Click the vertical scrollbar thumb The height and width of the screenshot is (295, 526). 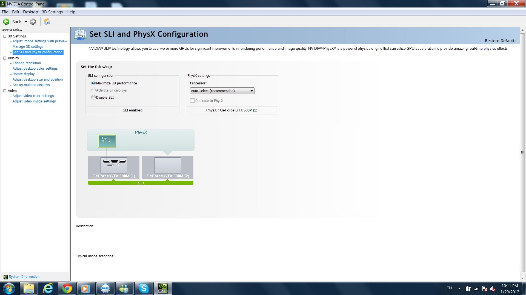point(522,153)
